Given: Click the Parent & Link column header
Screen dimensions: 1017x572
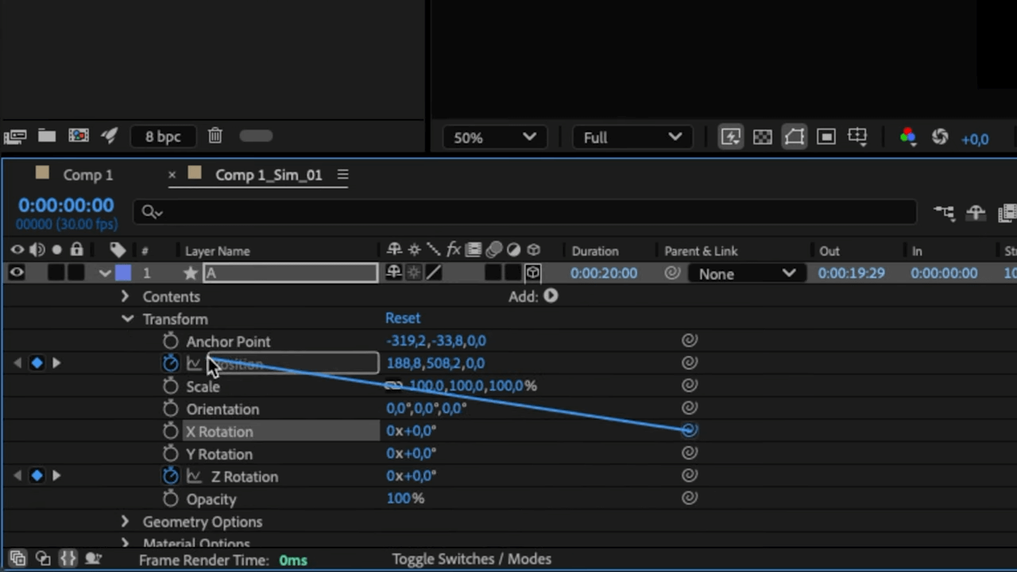Looking at the screenshot, I should (701, 251).
